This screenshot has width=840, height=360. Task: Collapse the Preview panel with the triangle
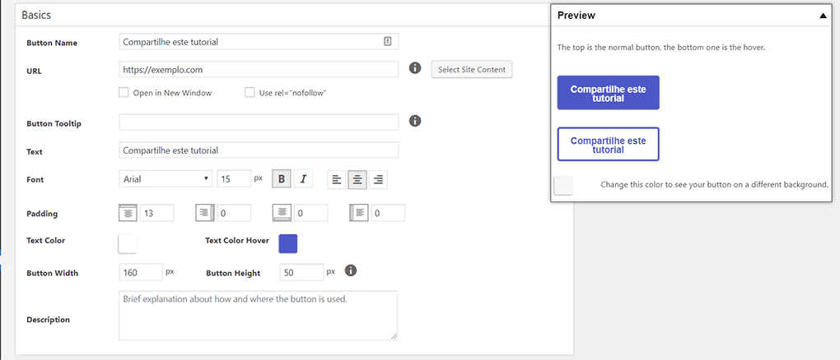coord(823,16)
